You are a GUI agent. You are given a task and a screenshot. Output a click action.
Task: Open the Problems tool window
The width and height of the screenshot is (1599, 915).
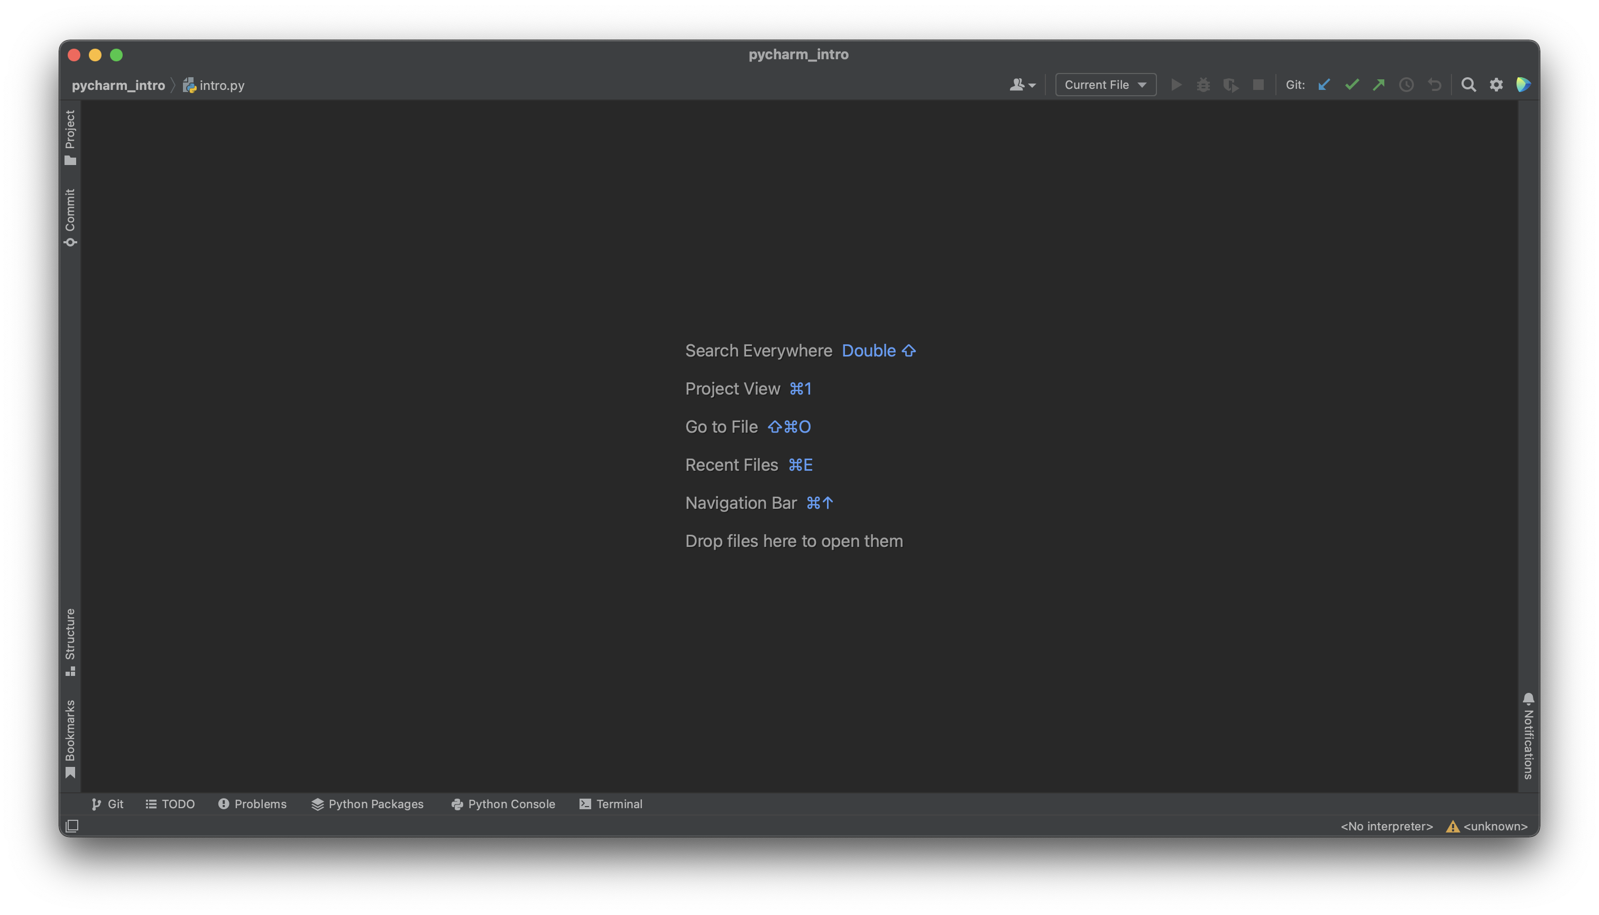pyautogui.click(x=252, y=804)
